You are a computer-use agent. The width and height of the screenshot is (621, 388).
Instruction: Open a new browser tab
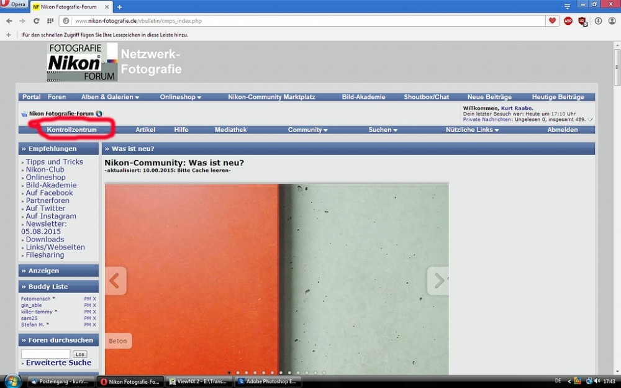120,7
